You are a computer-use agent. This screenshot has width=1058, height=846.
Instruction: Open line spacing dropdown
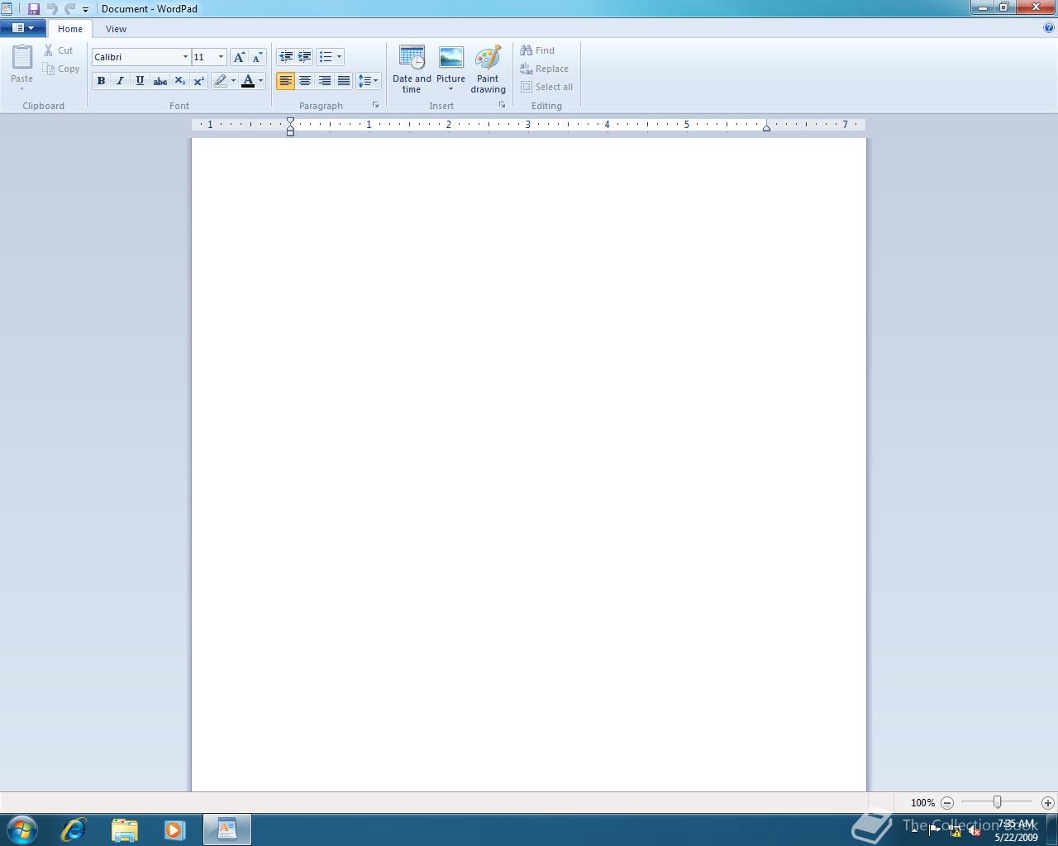click(368, 80)
